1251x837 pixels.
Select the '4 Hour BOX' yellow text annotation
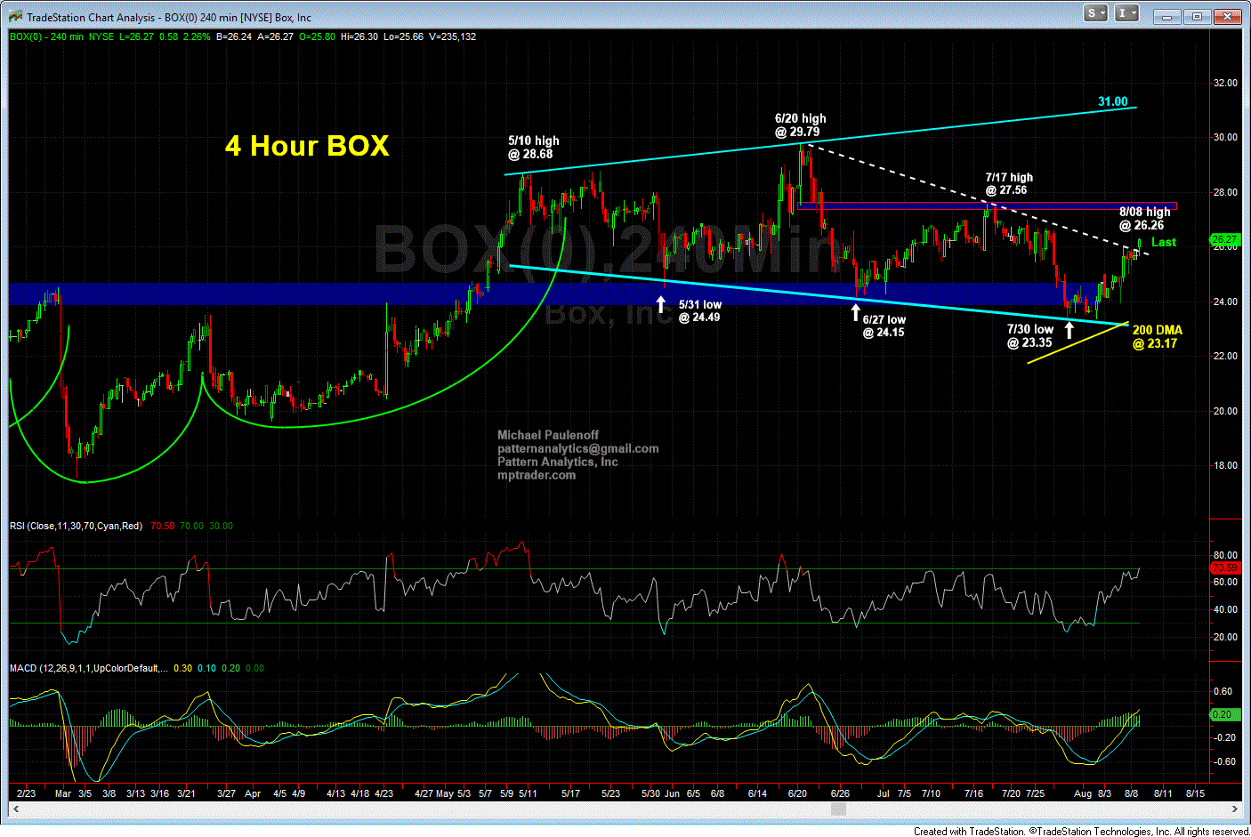pos(307,146)
